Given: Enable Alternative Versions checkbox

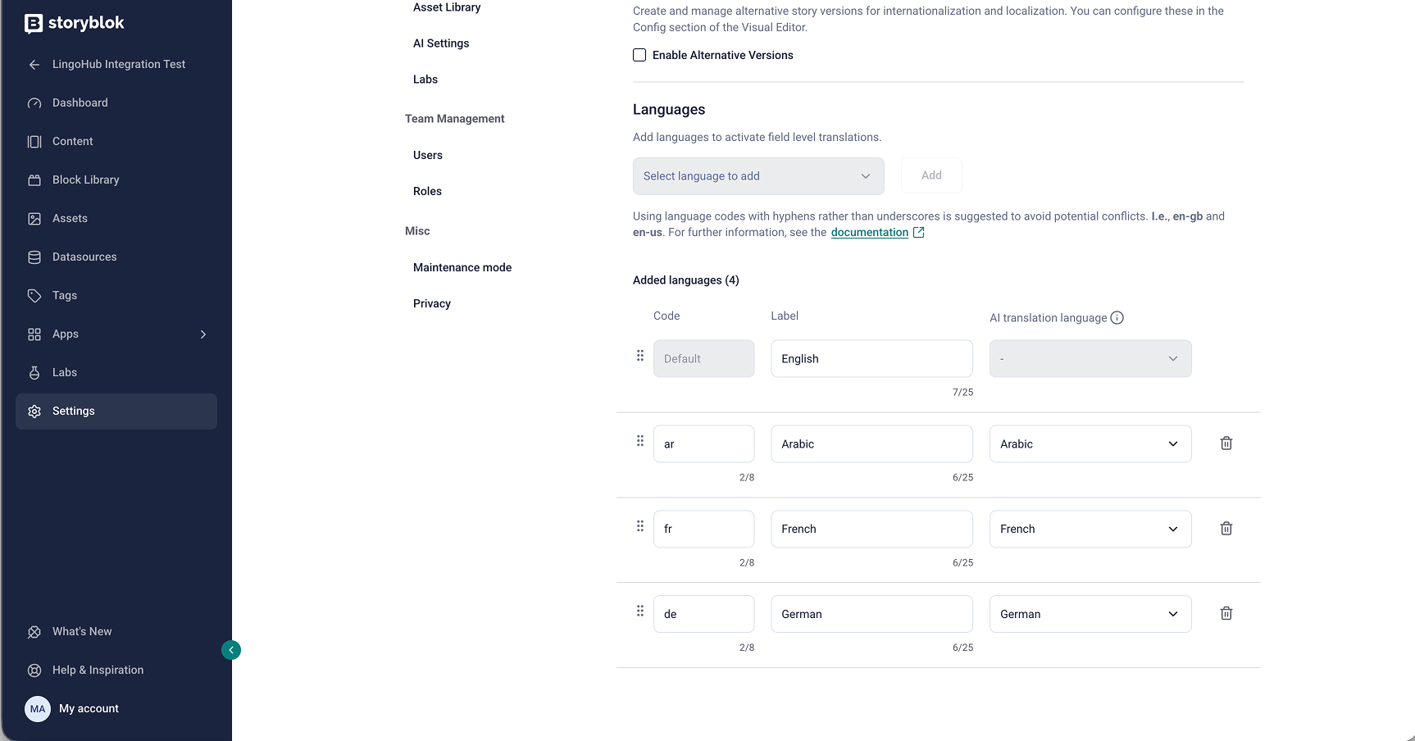Looking at the screenshot, I should pos(639,55).
